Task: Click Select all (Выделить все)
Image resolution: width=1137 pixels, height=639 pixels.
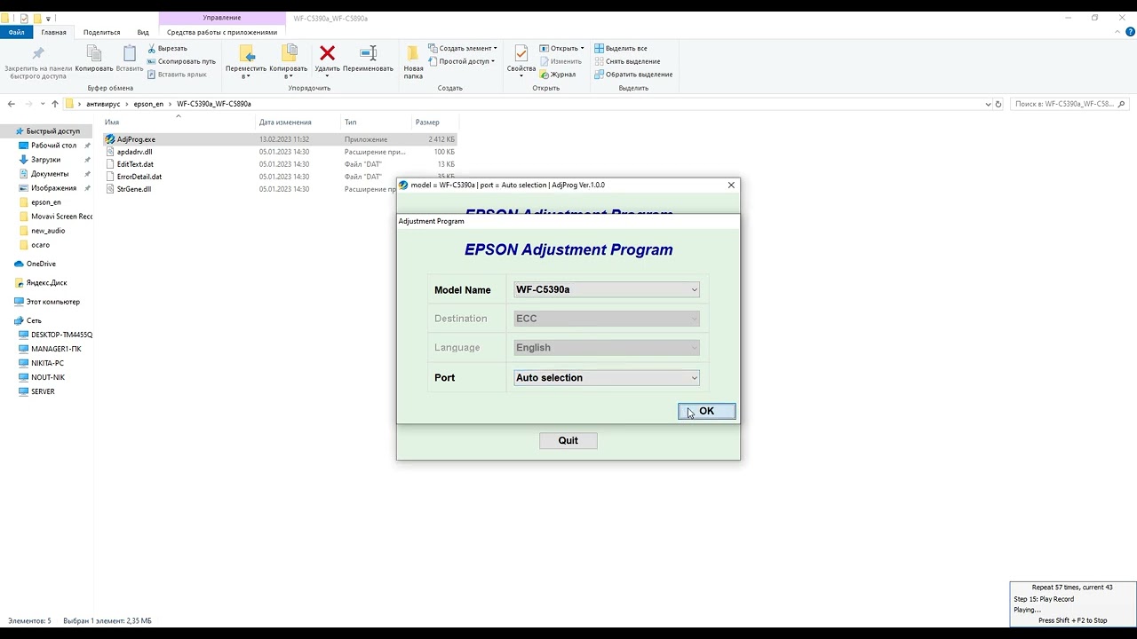Action: tap(620, 48)
